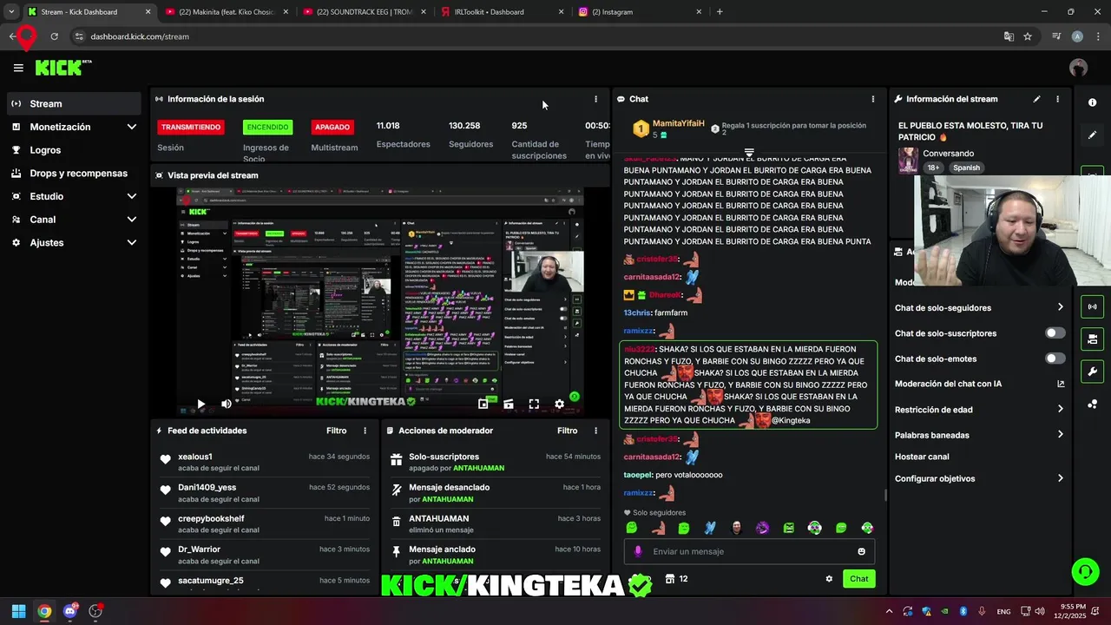Click Hostear canal option

(x=922, y=457)
